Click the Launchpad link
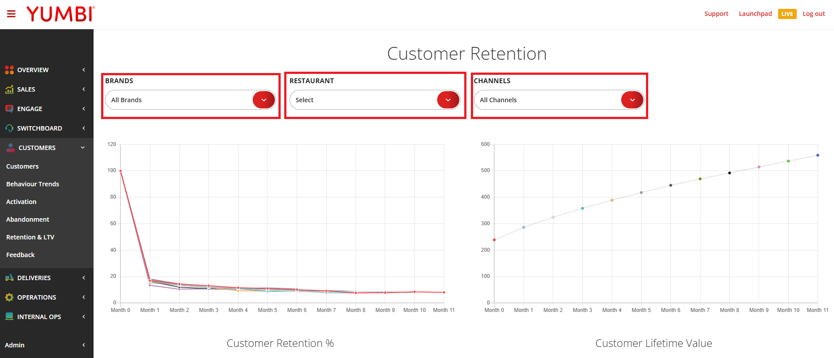The height and width of the screenshot is (358, 834). coord(756,14)
